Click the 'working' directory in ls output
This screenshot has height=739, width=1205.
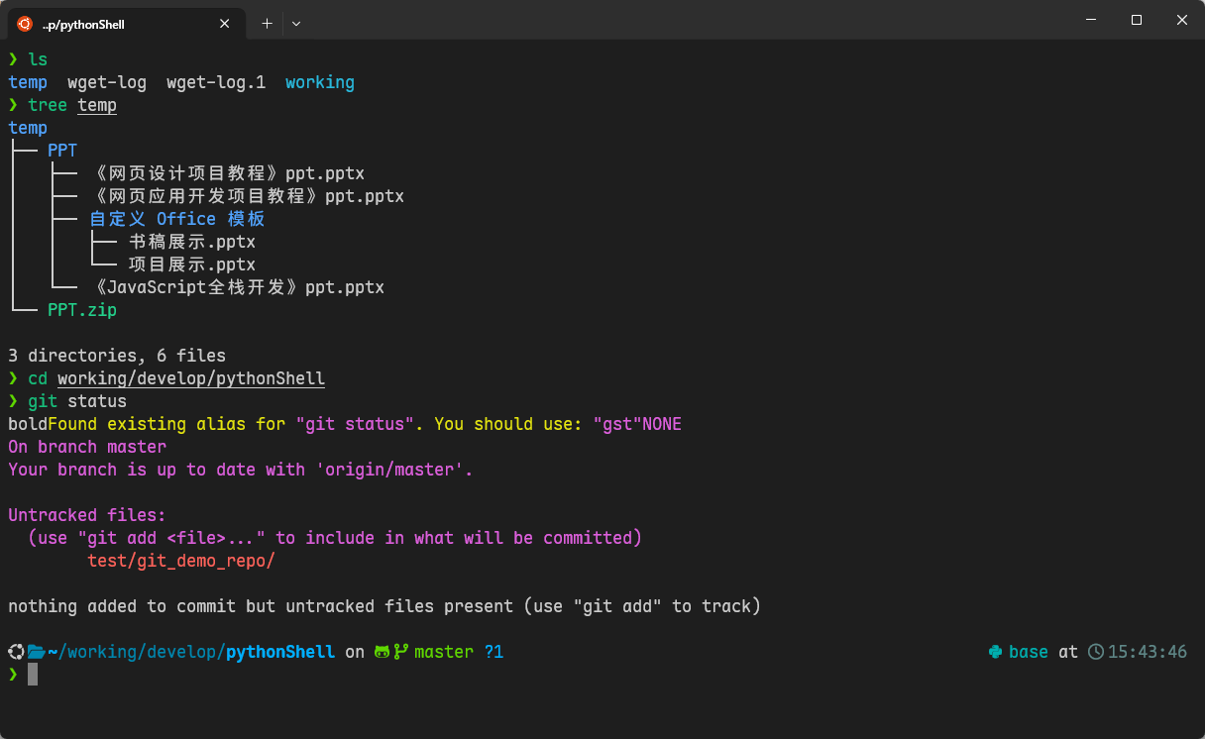[x=320, y=82]
